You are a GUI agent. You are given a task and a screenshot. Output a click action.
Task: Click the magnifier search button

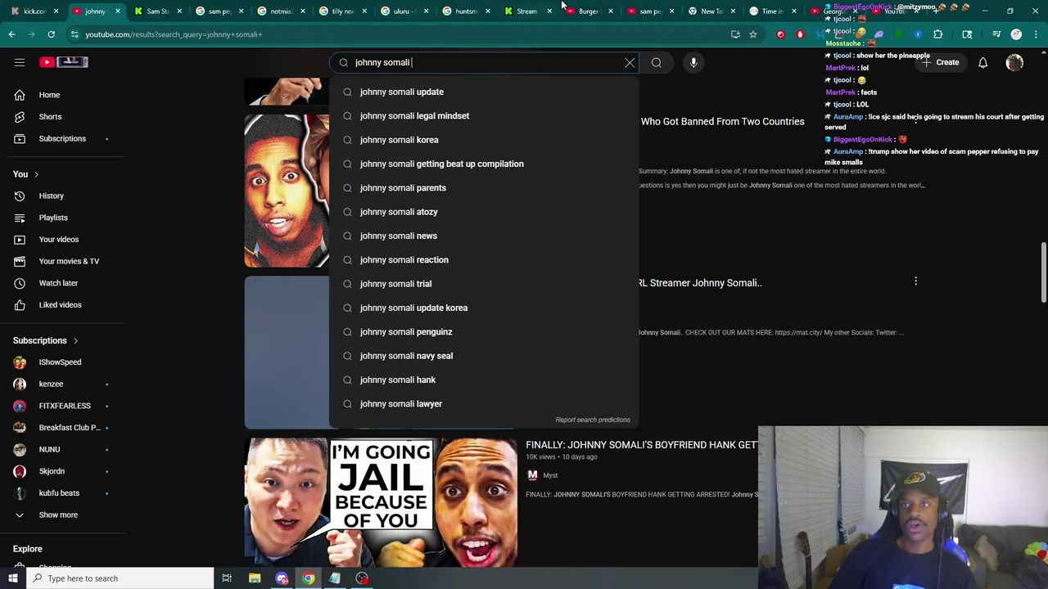(x=657, y=62)
